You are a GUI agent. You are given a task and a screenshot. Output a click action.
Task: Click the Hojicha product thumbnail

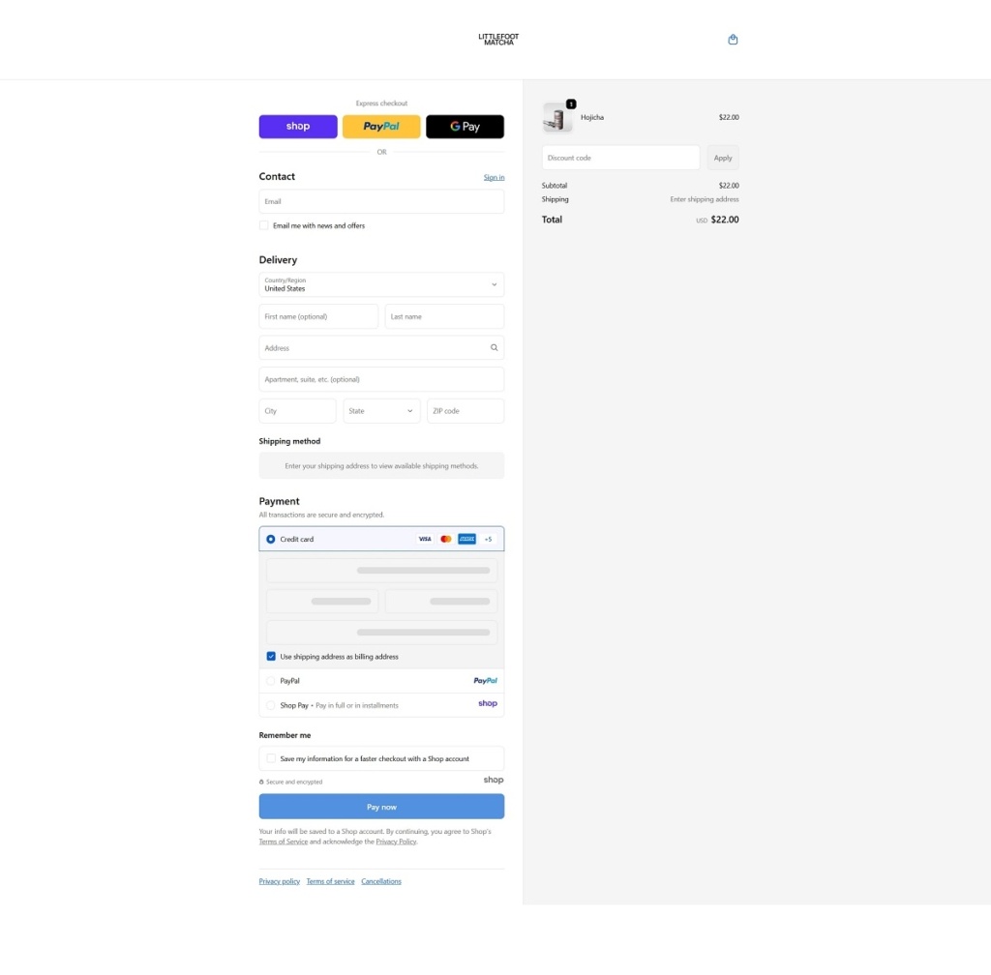tap(556, 118)
